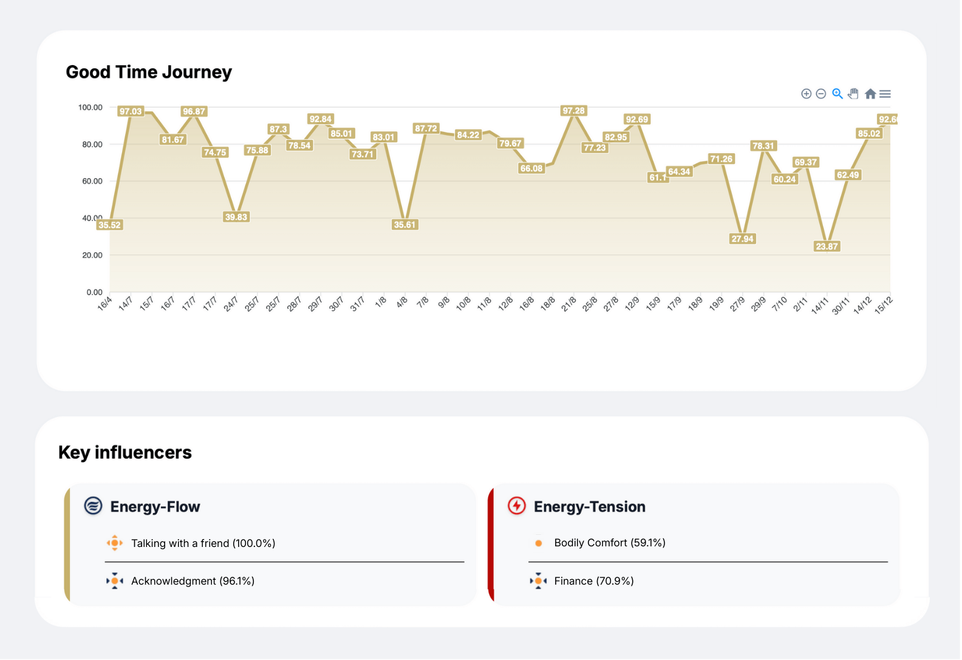The height and width of the screenshot is (660, 962).
Task: Click the icon beside Talking with a friend
Action: pyautogui.click(x=114, y=543)
